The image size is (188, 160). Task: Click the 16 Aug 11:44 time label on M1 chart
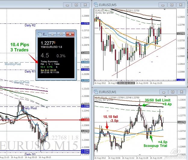(156, 158)
